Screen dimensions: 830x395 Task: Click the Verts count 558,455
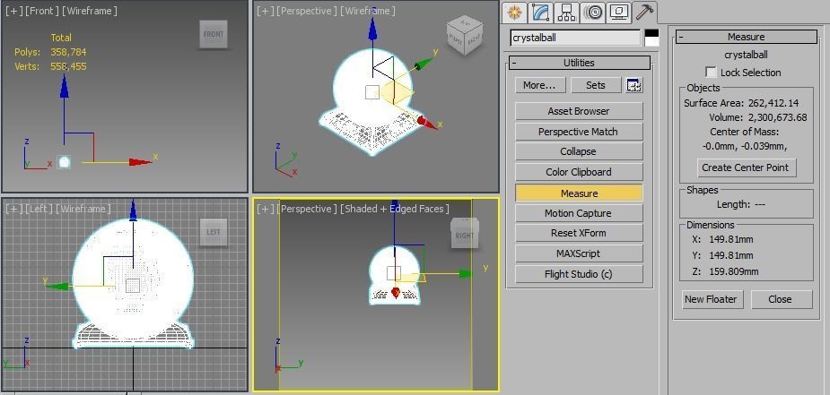pos(68,66)
